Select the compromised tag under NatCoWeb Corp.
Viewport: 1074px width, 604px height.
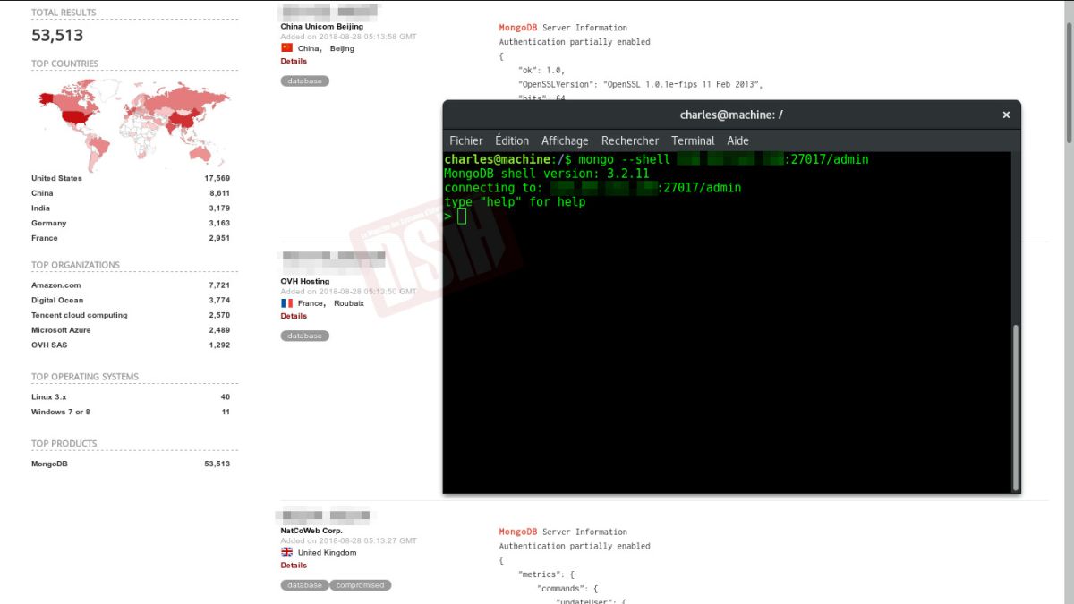tap(361, 585)
